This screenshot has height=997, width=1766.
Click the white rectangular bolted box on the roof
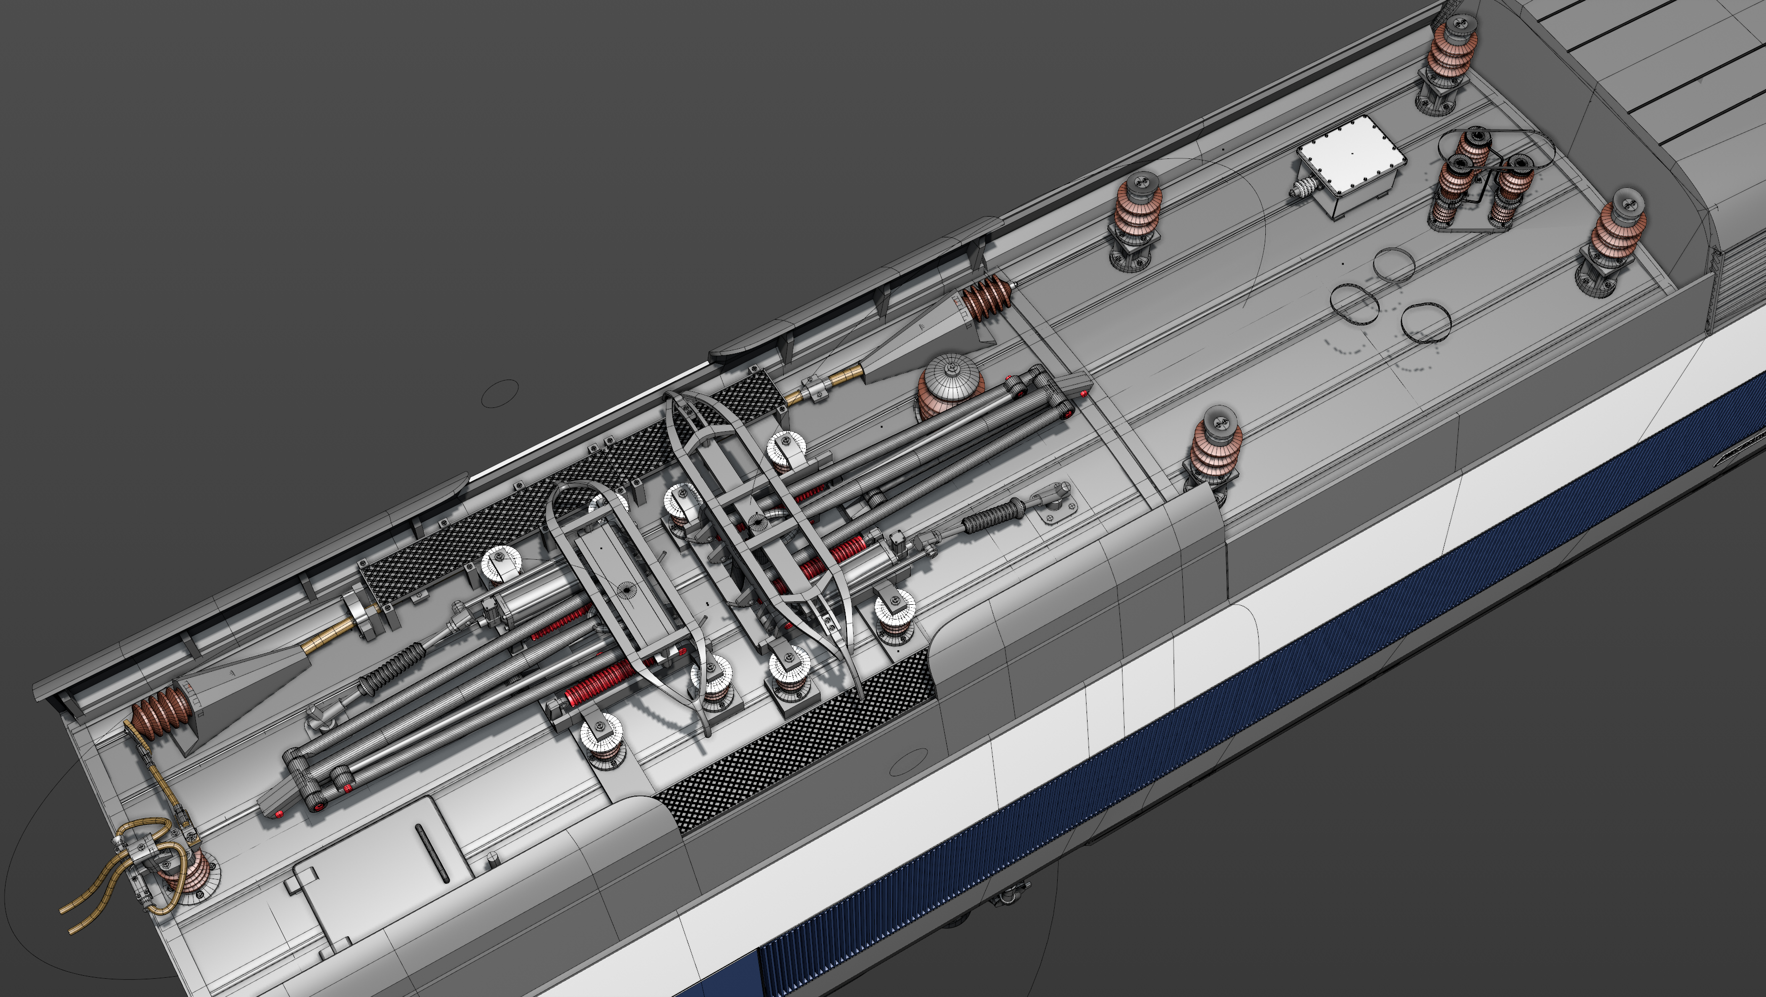pyautogui.click(x=1351, y=156)
